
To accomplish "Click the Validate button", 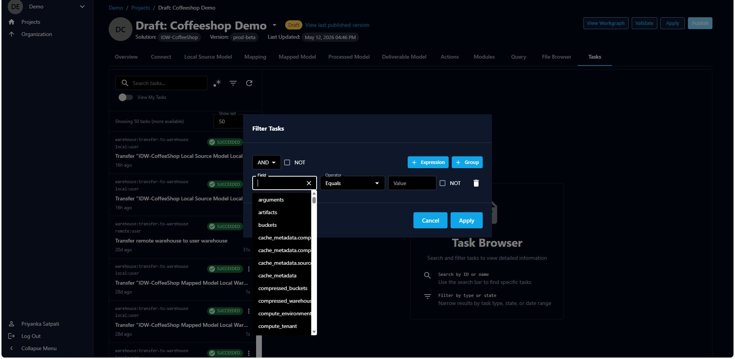I will coord(644,23).
